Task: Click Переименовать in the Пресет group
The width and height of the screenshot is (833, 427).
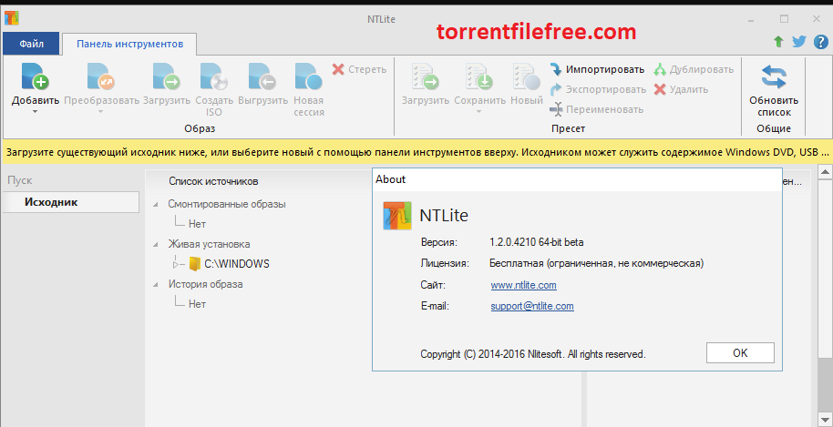Action: [596, 110]
